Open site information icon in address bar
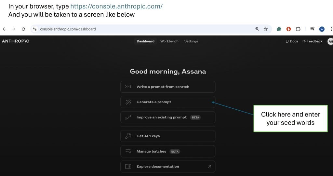333x176 pixels. click(x=35, y=29)
